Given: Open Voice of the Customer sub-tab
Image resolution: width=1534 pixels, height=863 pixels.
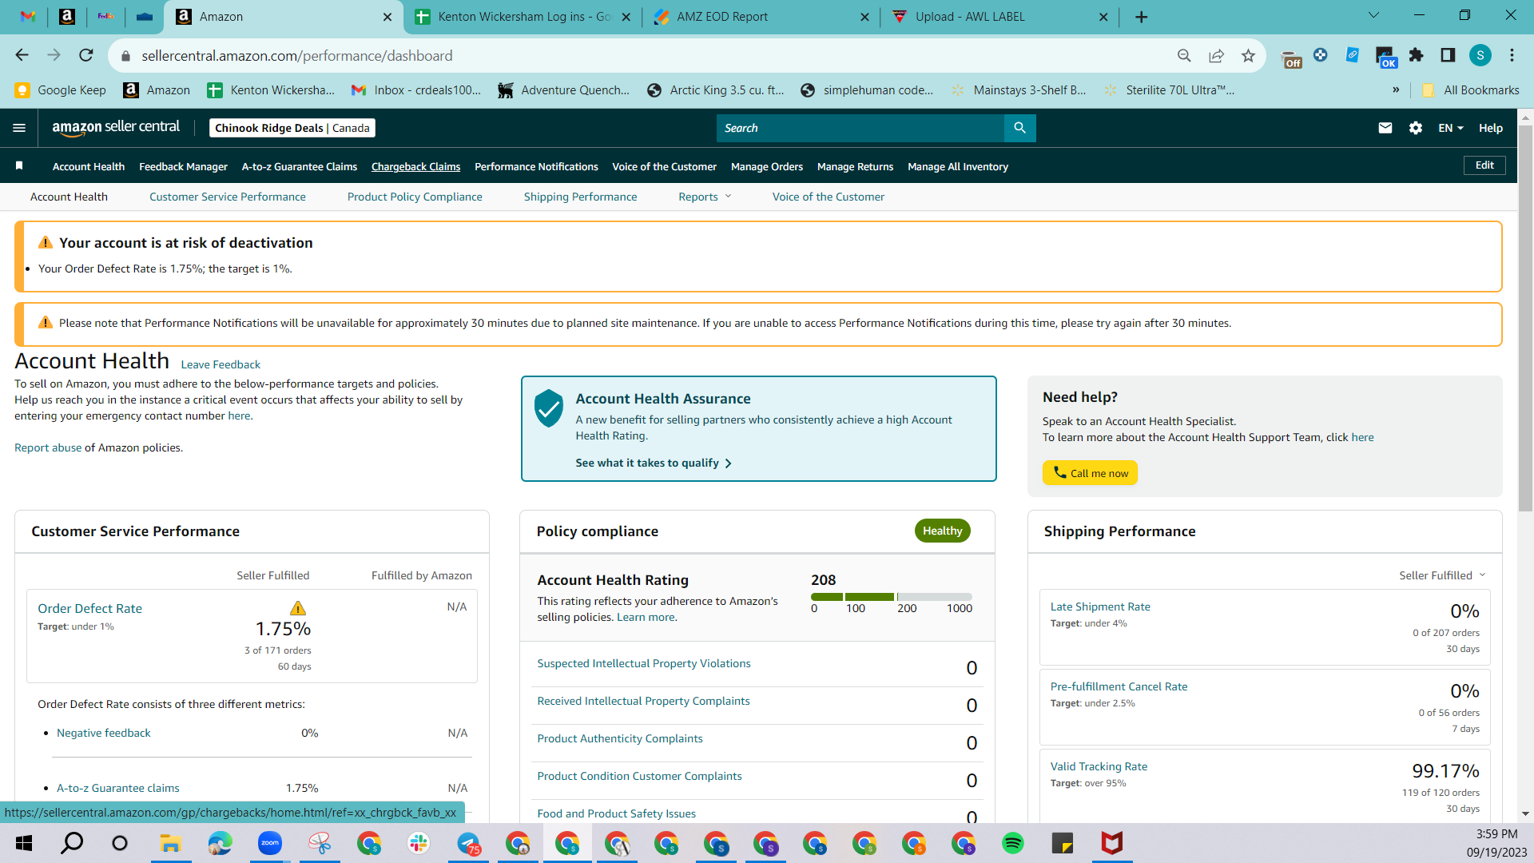Looking at the screenshot, I should click(x=829, y=197).
